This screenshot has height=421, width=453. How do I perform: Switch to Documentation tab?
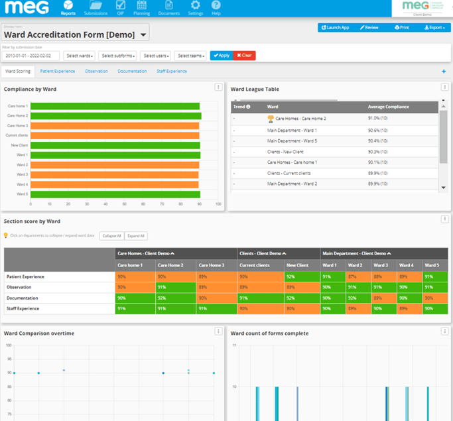click(132, 72)
